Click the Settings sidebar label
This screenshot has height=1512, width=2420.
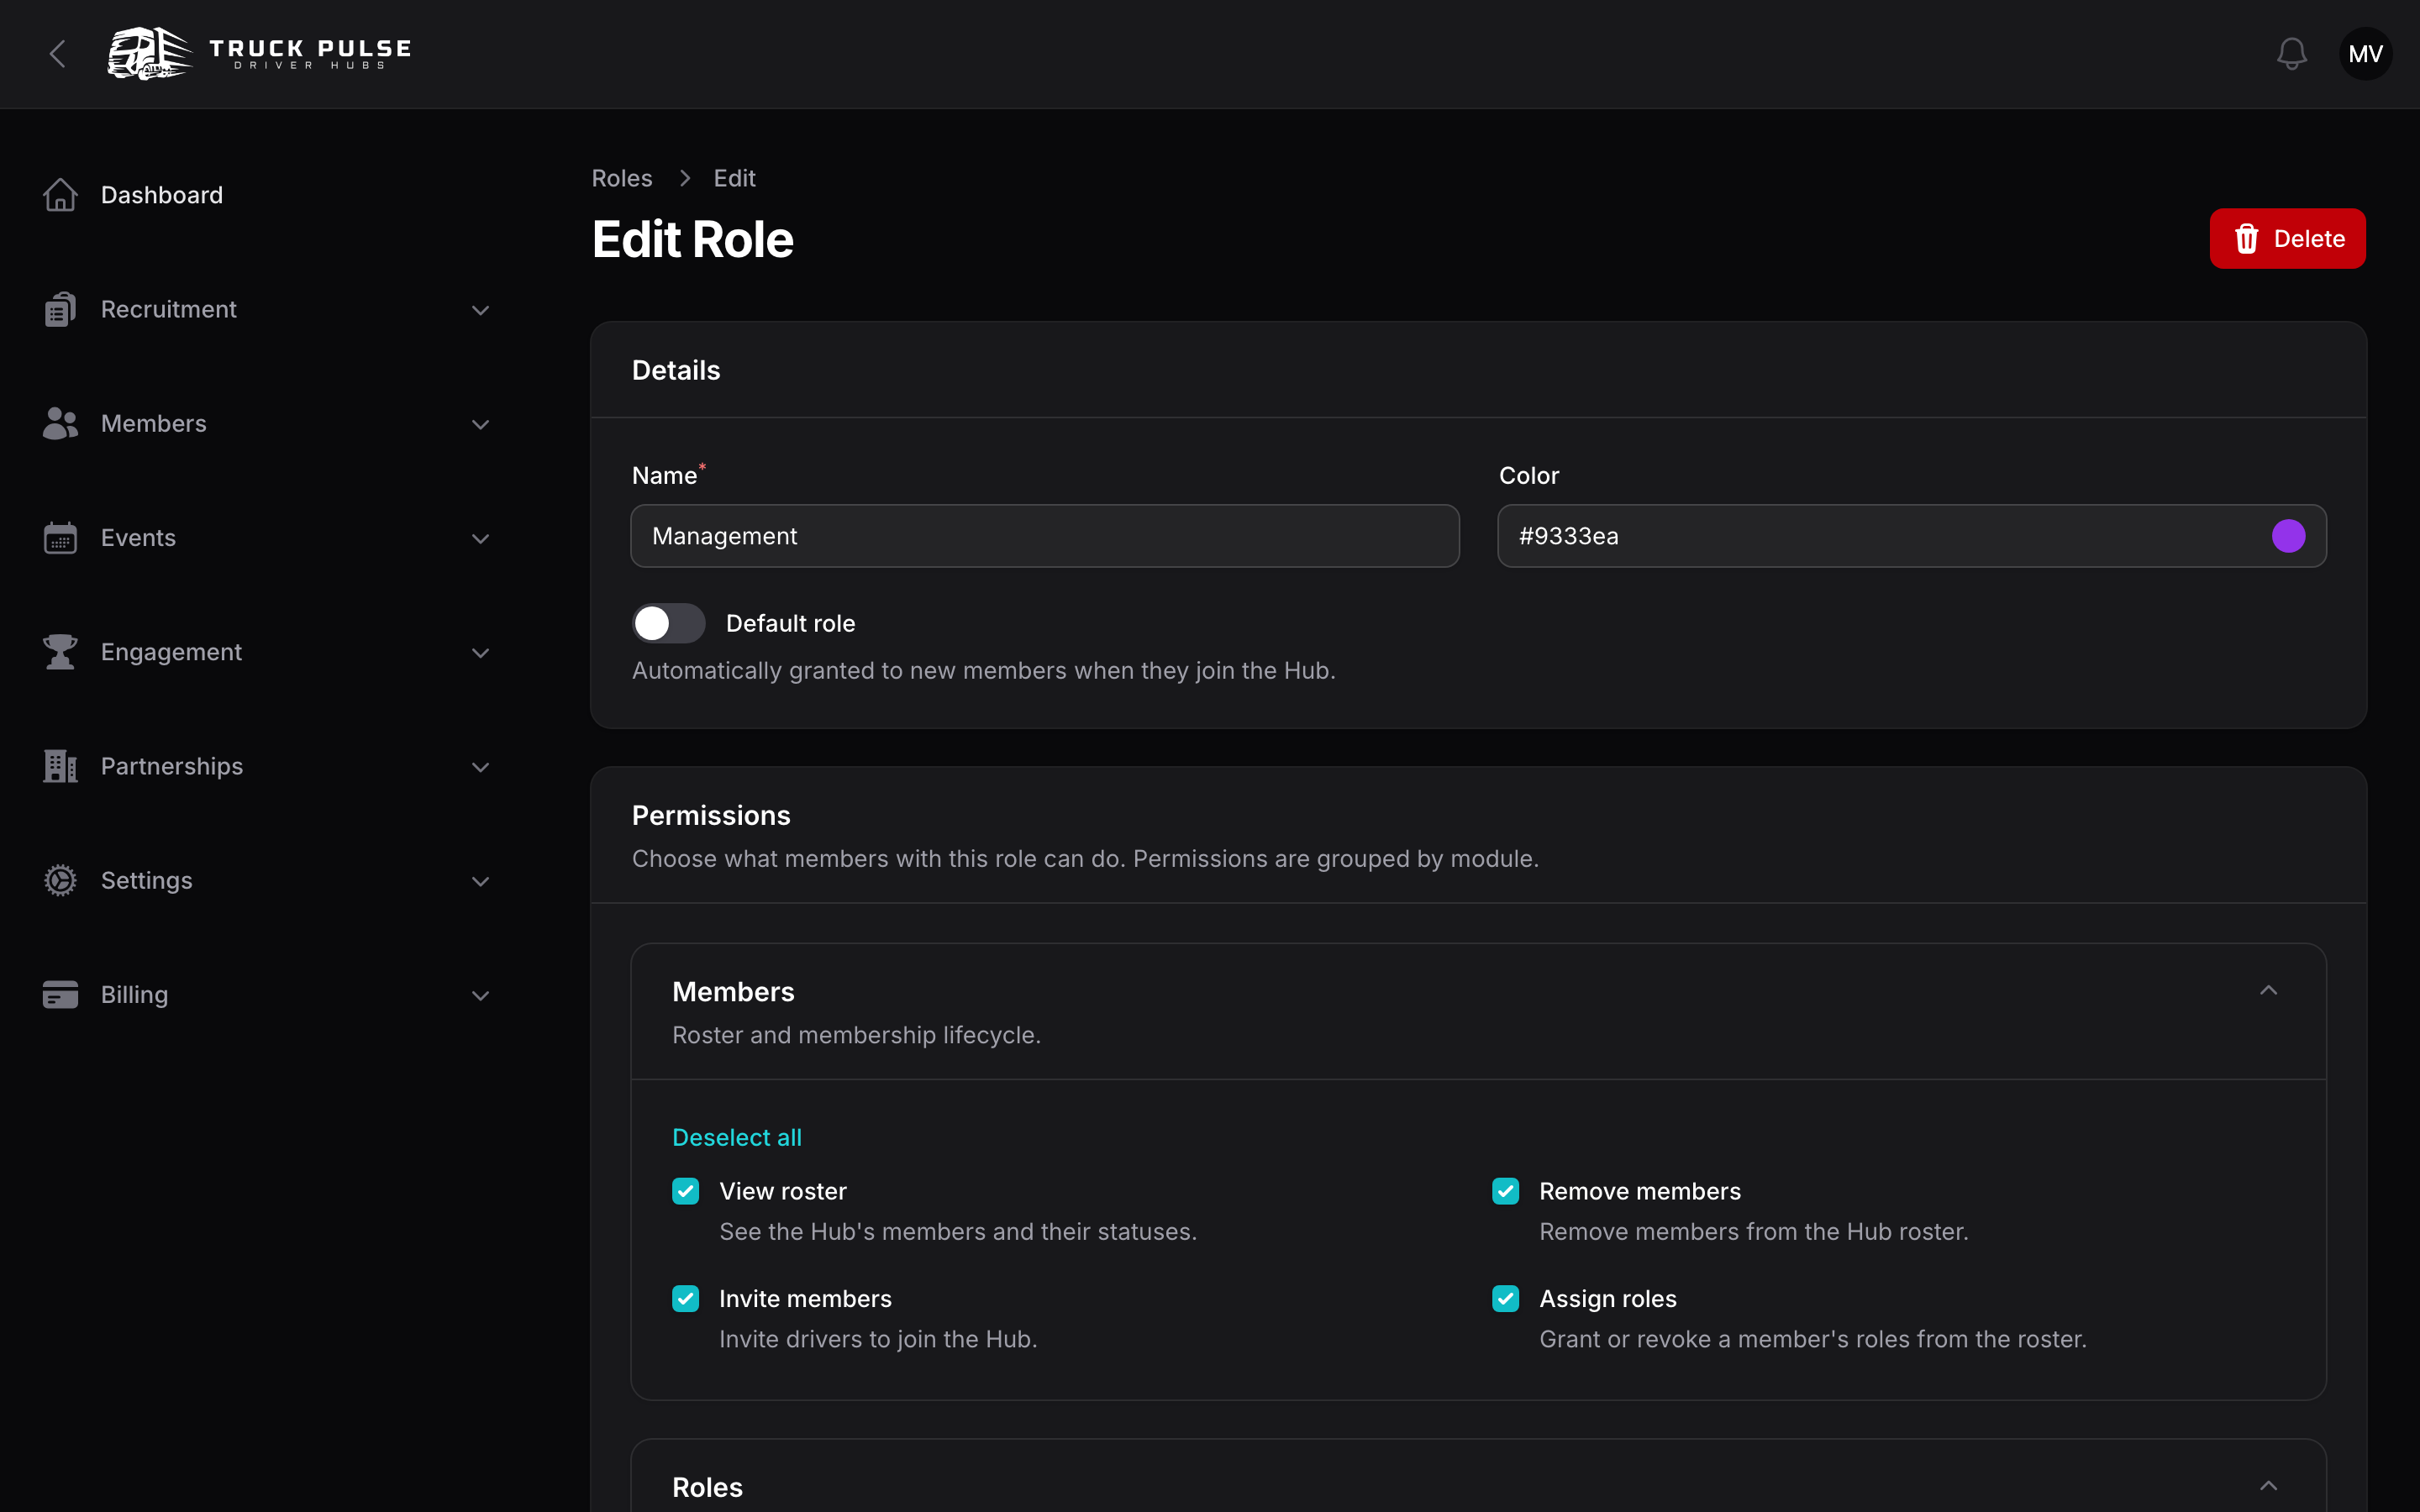pyautogui.click(x=147, y=880)
